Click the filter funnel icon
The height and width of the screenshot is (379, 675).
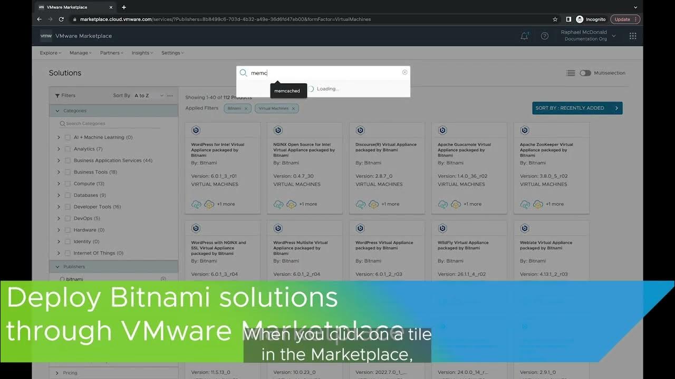point(57,96)
